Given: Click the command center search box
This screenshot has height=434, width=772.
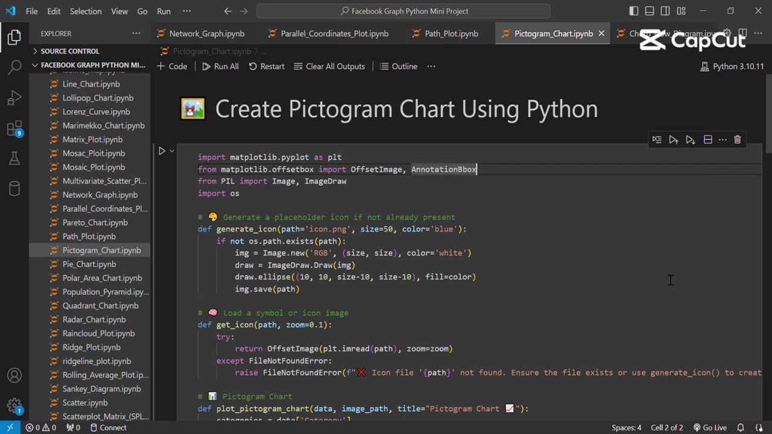Looking at the screenshot, I should coord(403,11).
